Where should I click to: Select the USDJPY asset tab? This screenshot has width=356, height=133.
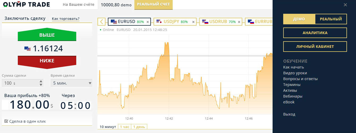[x=171, y=22]
